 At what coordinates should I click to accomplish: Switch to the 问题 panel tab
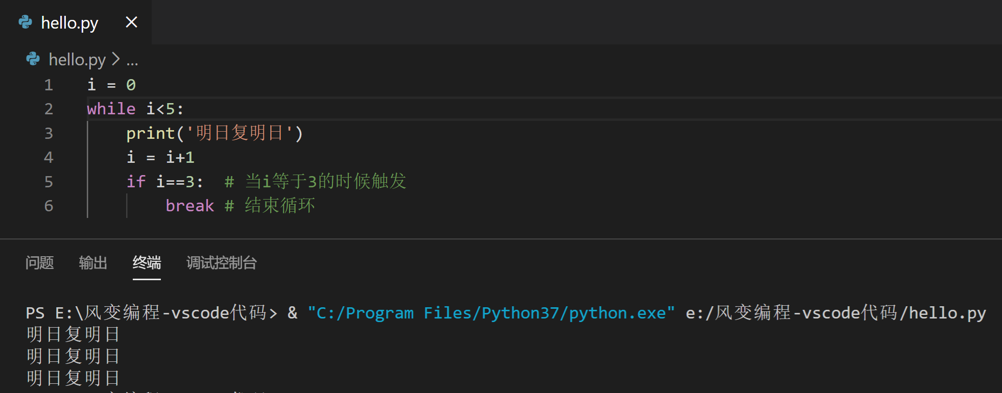click(39, 263)
